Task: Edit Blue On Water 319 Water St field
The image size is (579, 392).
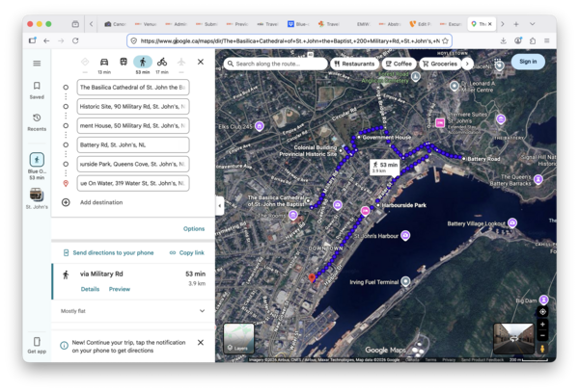Action: coord(133,183)
